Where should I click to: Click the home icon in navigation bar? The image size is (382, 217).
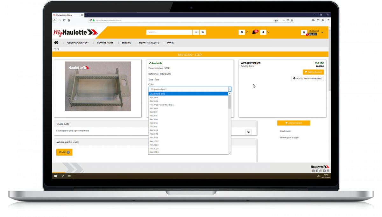click(56, 43)
